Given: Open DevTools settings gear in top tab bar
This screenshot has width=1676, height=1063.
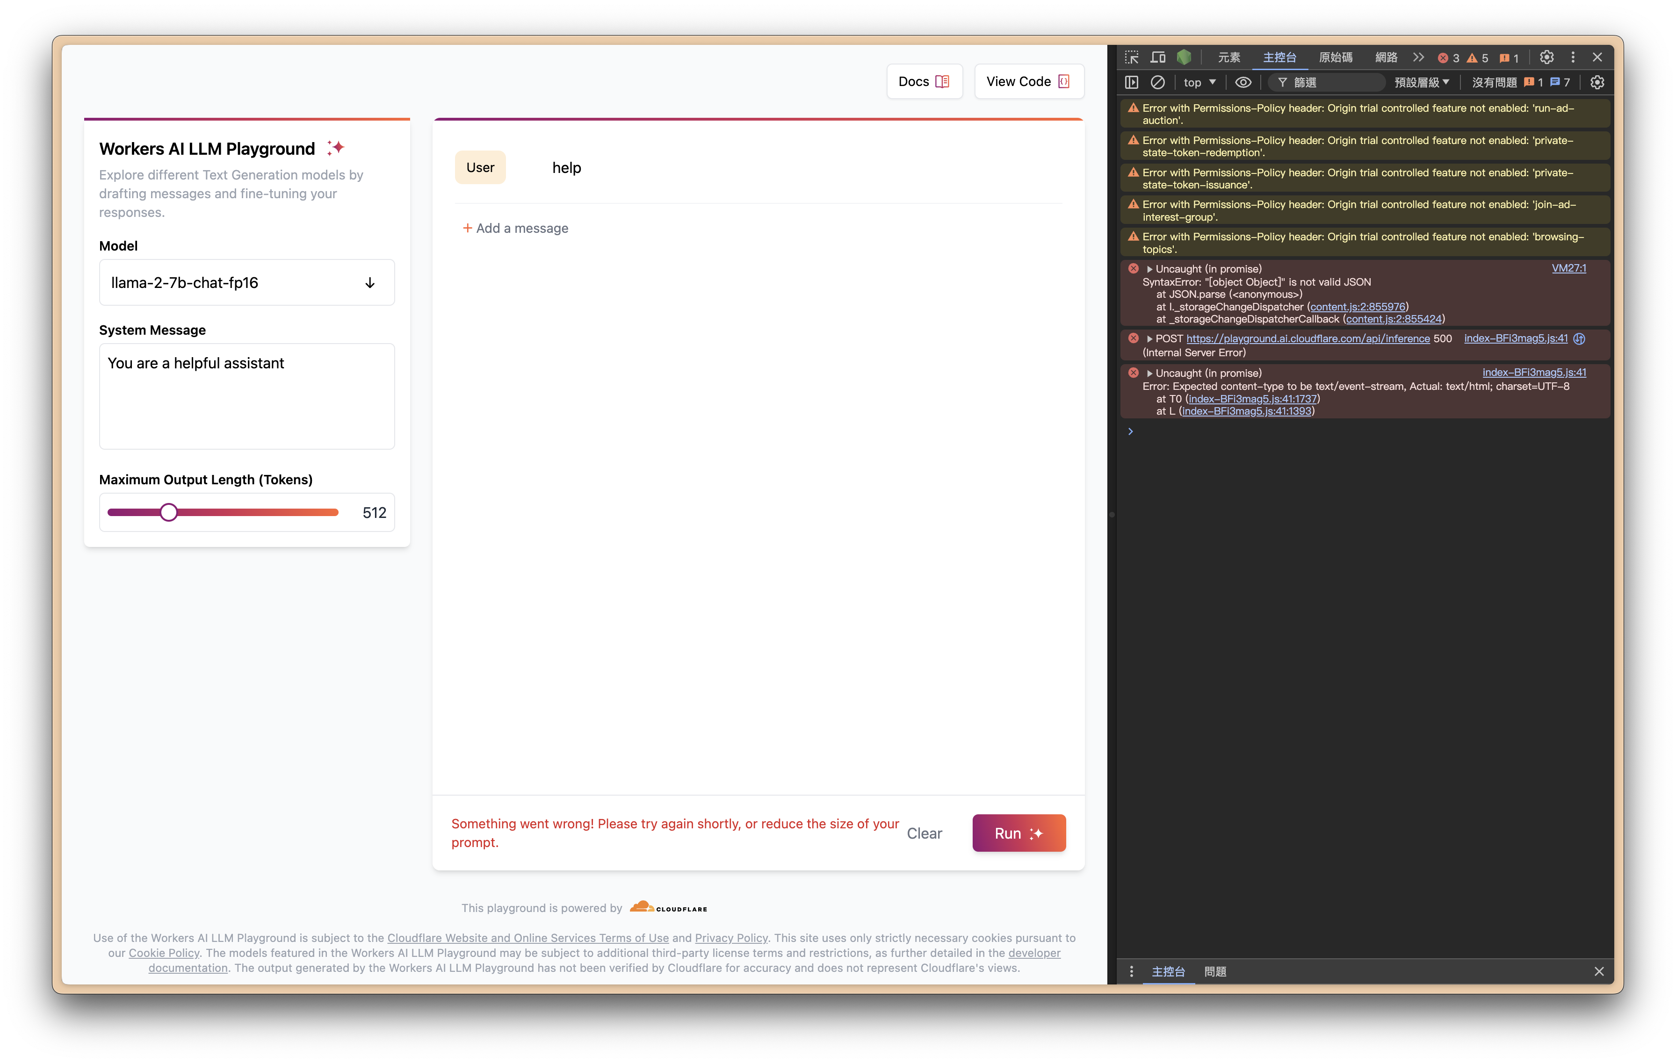Looking at the screenshot, I should click(1546, 58).
